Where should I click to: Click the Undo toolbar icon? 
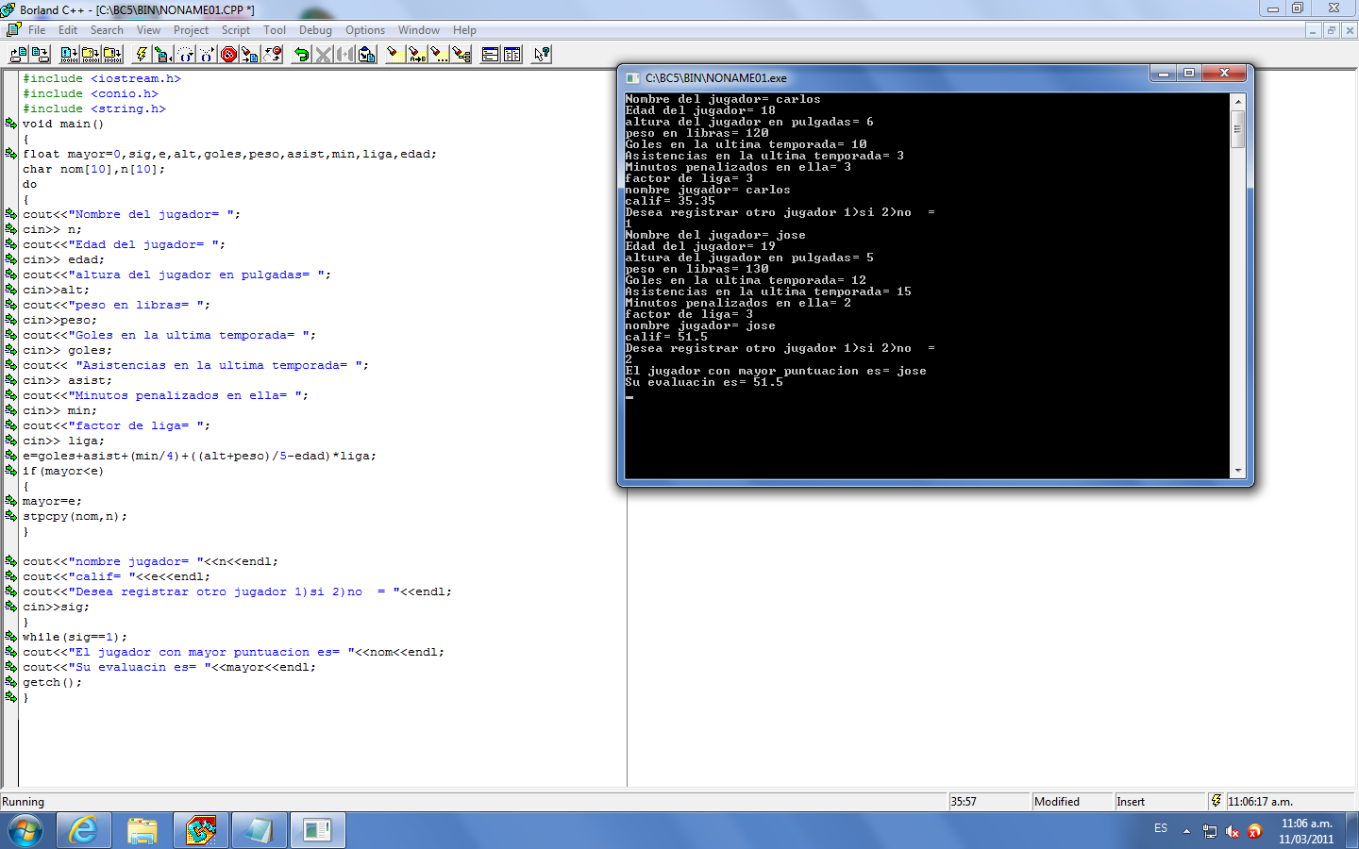click(302, 54)
